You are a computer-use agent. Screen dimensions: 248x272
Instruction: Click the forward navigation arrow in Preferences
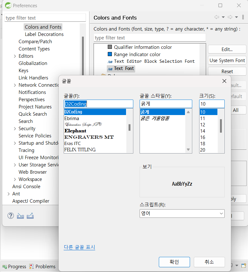tap(230, 17)
